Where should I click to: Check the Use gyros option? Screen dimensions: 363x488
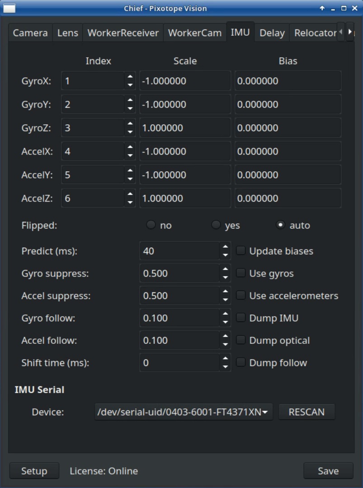240,273
